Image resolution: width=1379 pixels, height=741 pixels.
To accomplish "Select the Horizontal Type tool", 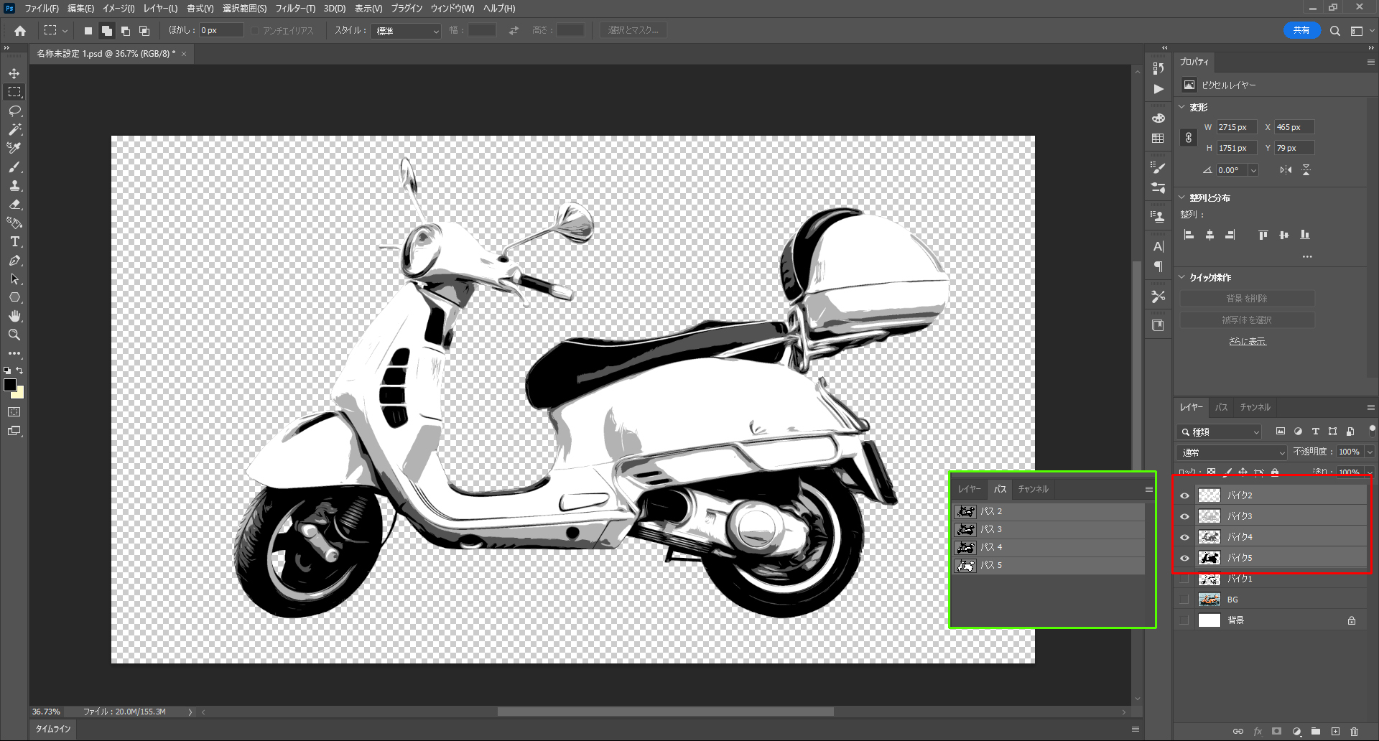I will click(14, 242).
